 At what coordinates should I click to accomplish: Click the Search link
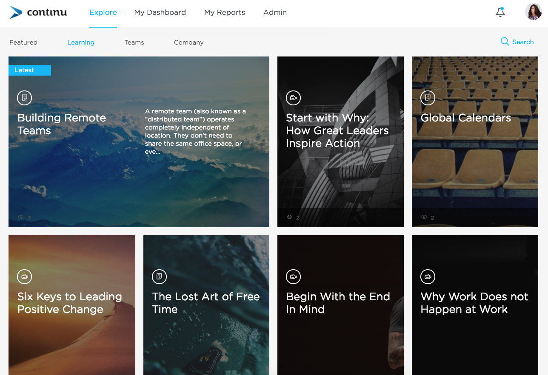coord(523,42)
